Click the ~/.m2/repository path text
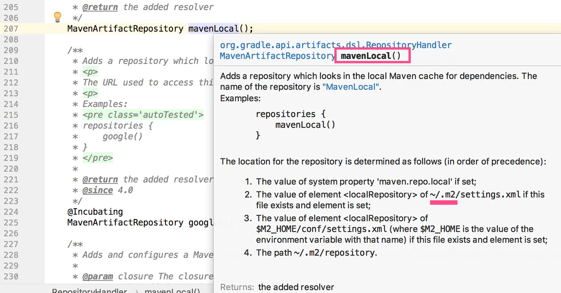The image size is (561, 293). 334,253
